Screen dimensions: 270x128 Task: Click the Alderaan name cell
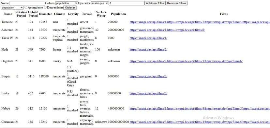point(7,30)
